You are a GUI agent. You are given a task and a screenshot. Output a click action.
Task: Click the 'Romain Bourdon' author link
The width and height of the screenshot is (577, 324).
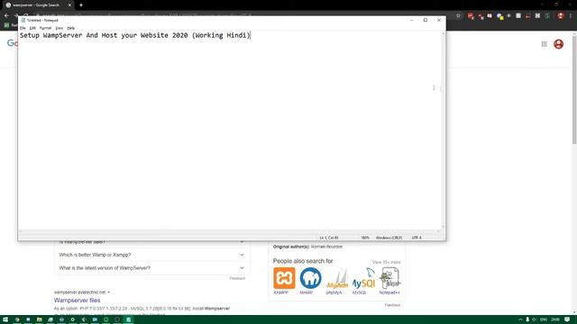click(326, 247)
